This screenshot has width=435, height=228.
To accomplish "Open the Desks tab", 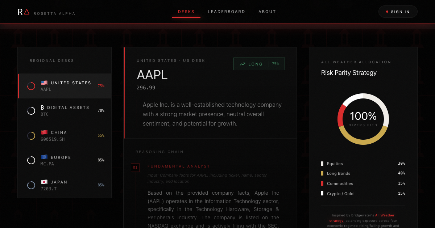I will [186, 12].
